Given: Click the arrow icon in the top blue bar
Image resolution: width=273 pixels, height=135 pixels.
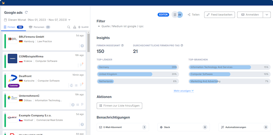Looking at the screenshot, I should point(3,3).
